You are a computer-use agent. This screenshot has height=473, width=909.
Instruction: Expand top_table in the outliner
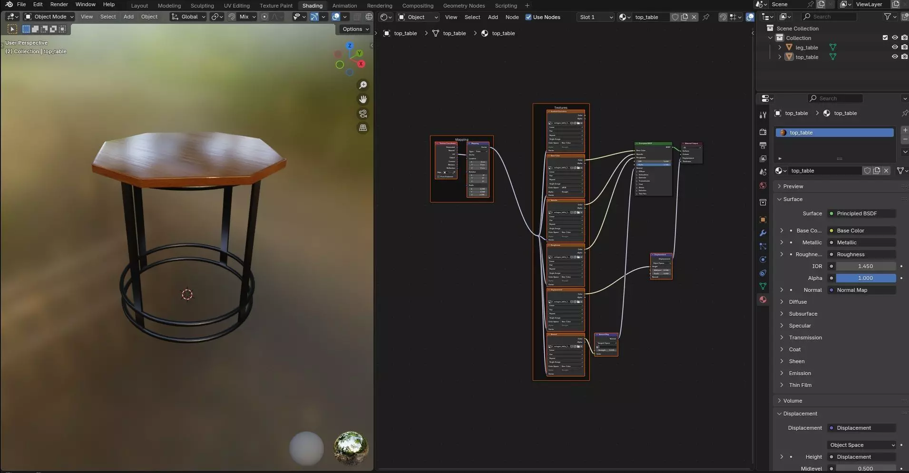click(780, 57)
